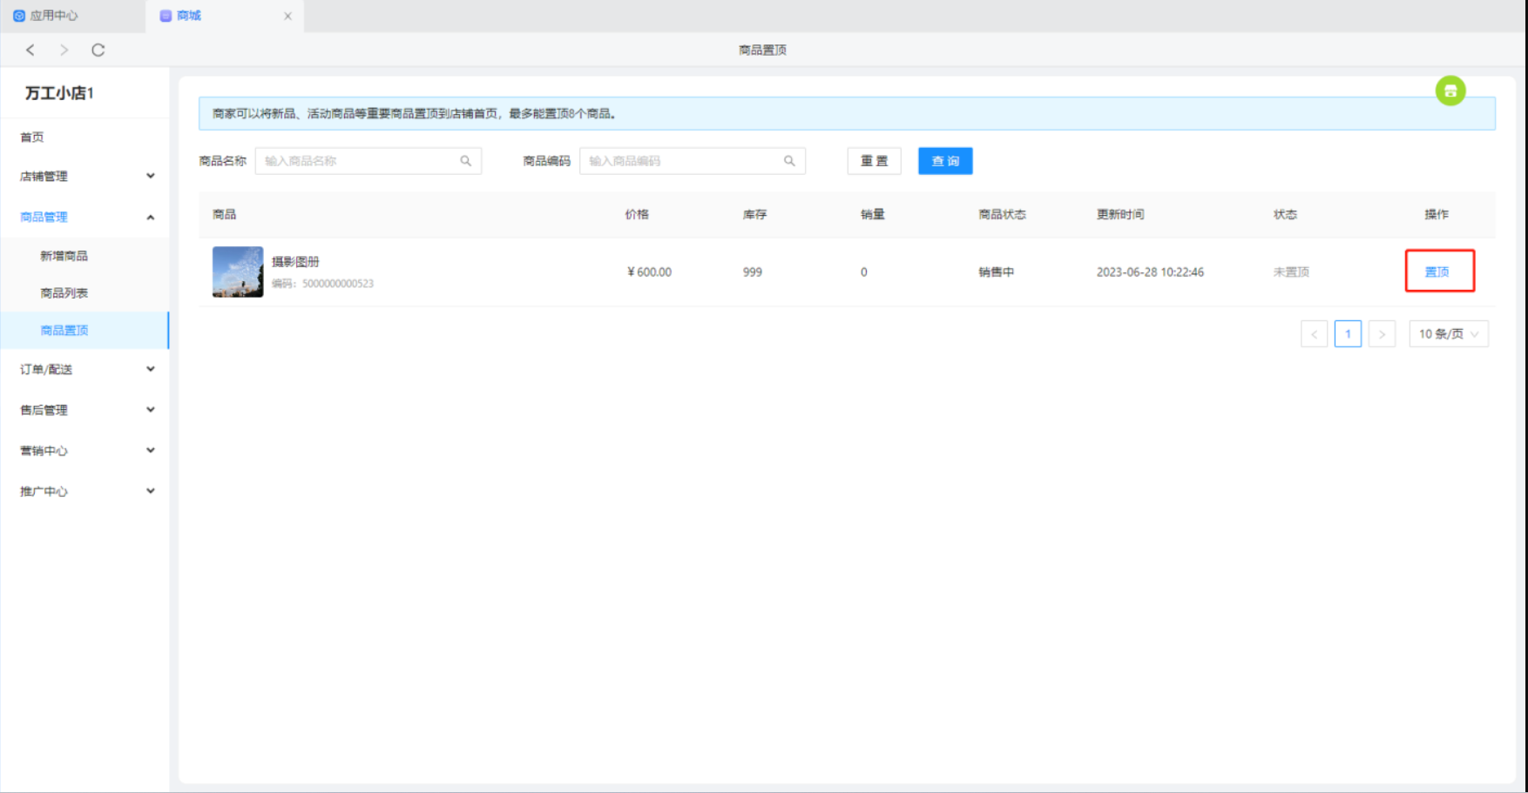
Task: Open 商品列表 in the sidebar
Action: [x=64, y=293]
